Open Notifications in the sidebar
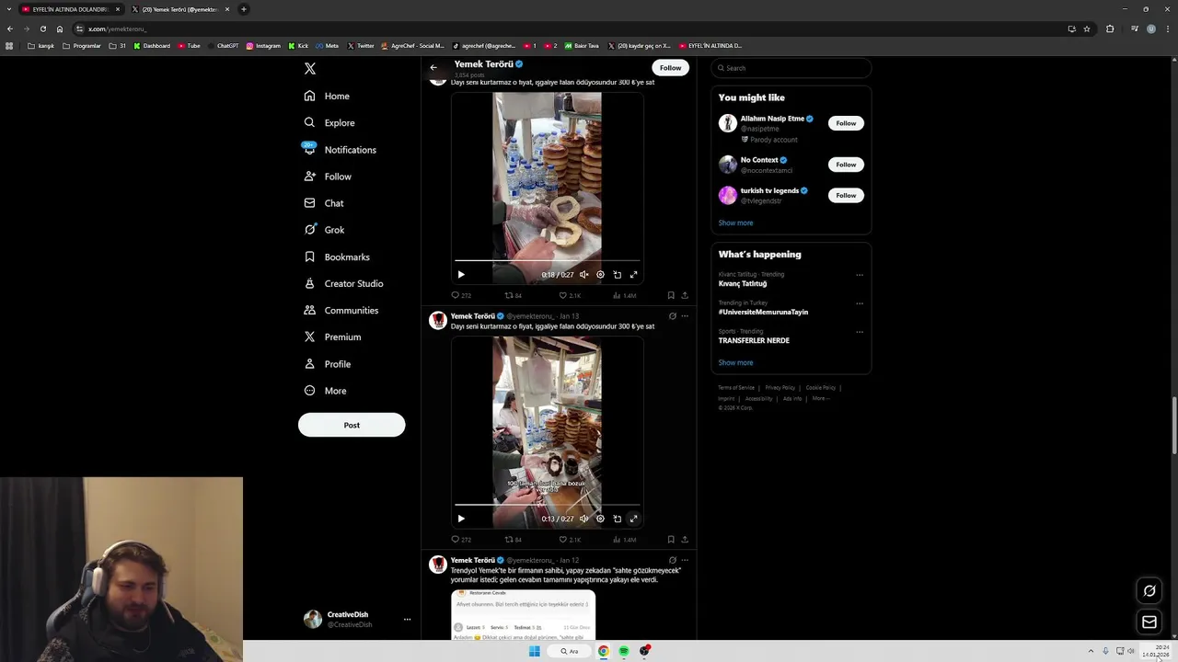 tap(340, 150)
